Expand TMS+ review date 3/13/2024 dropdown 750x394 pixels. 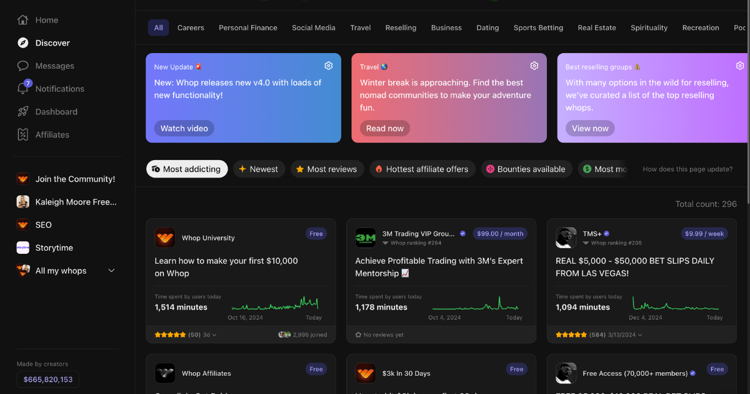[626, 335]
